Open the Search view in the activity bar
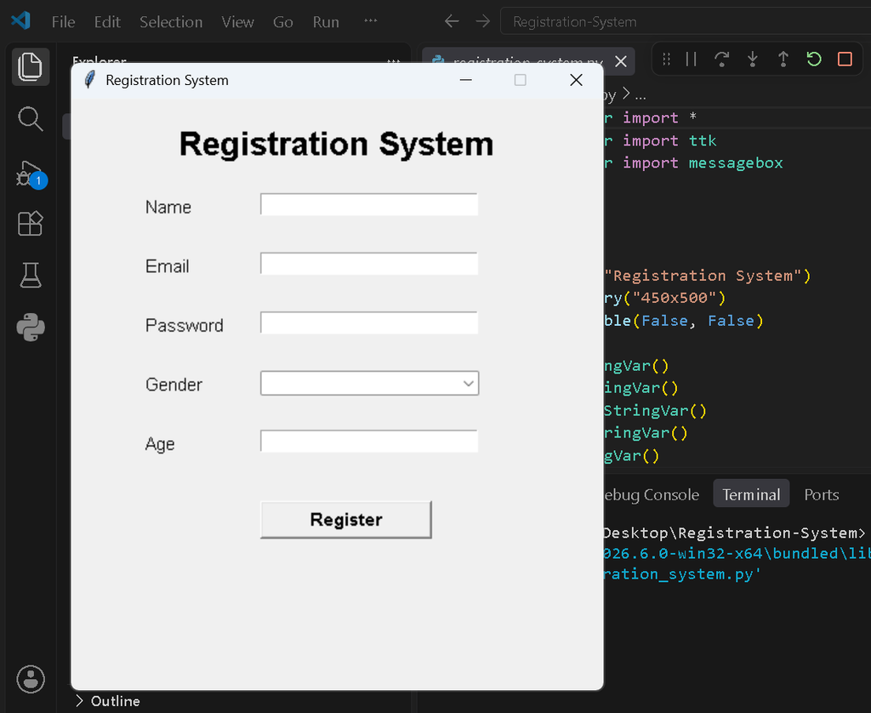Screen dimensions: 871x713 (30, 119)
